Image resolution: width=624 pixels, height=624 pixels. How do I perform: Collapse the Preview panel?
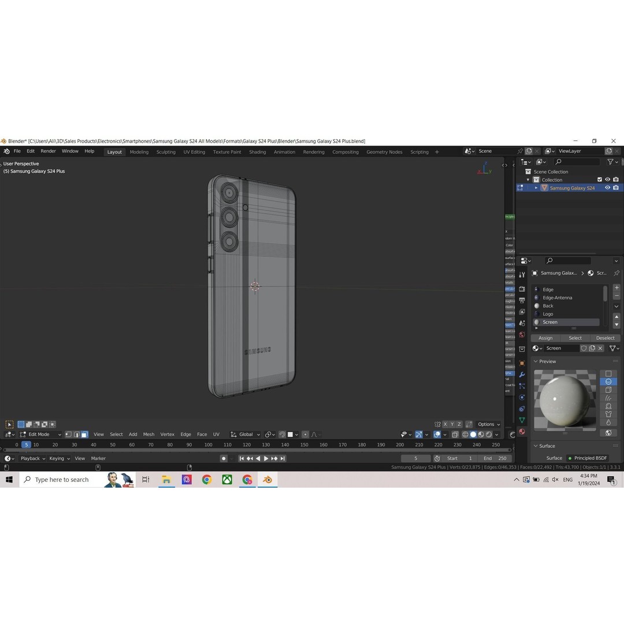click(x=536, y=361)
